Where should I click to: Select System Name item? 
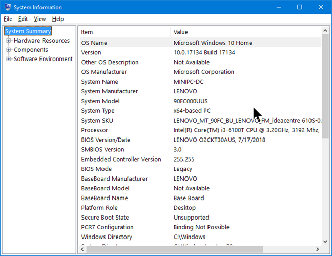(100, 82)
